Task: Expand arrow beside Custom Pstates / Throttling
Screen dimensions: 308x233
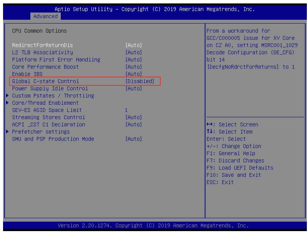Action: pyautogui.click(x=8, y=96)
